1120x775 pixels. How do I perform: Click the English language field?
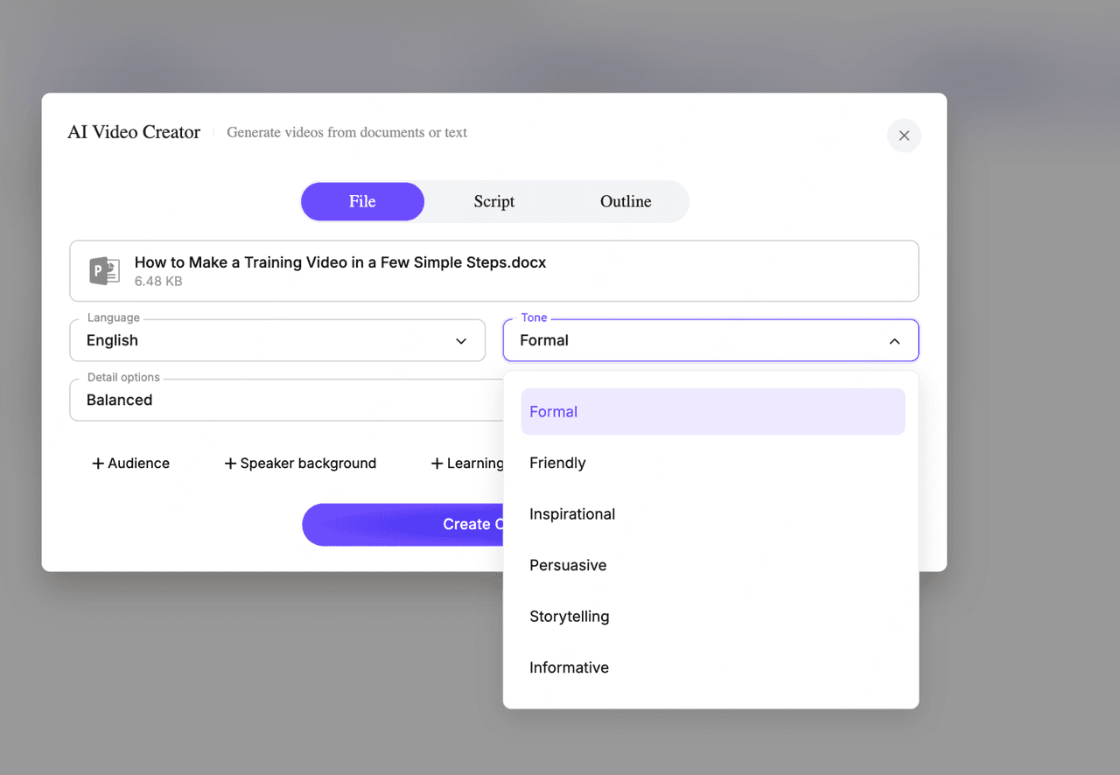[x=262, y=341]
